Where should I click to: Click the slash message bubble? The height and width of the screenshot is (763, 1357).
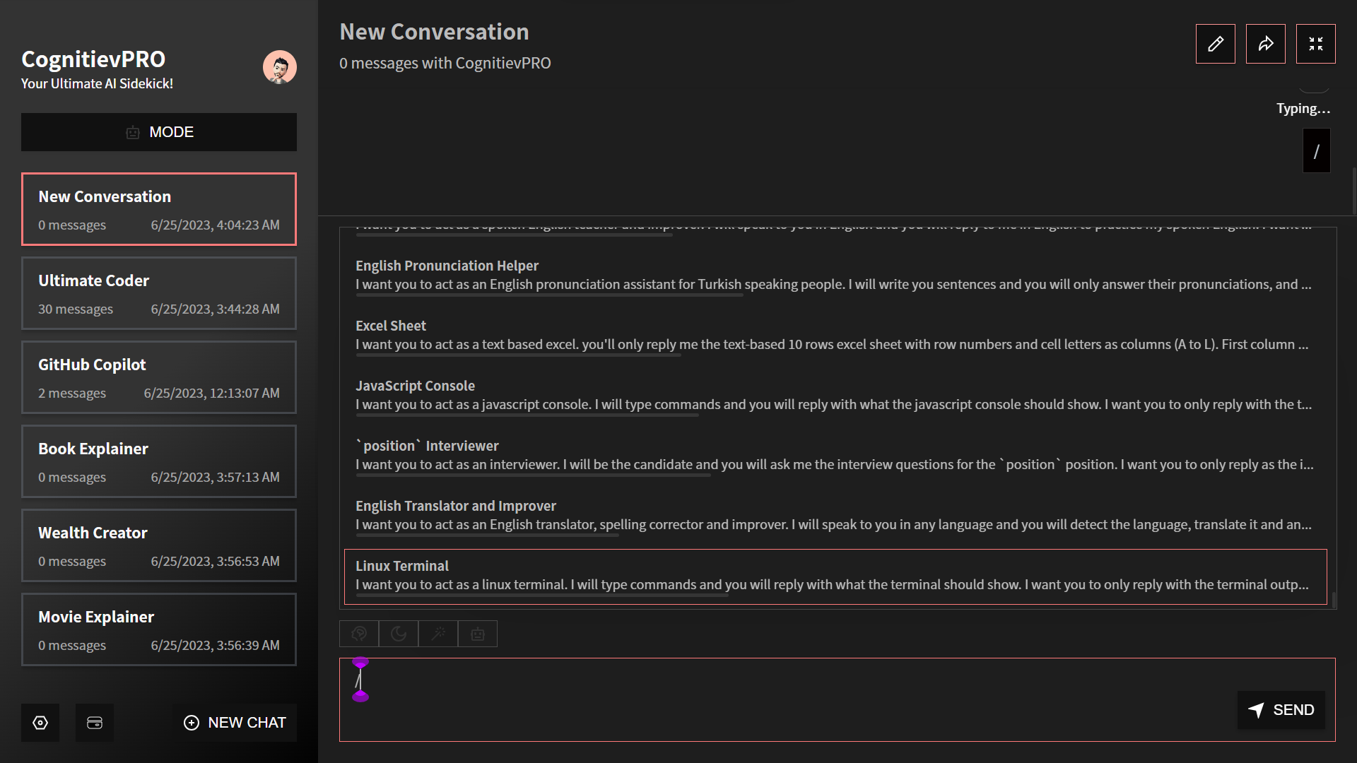click(1316, 150)
